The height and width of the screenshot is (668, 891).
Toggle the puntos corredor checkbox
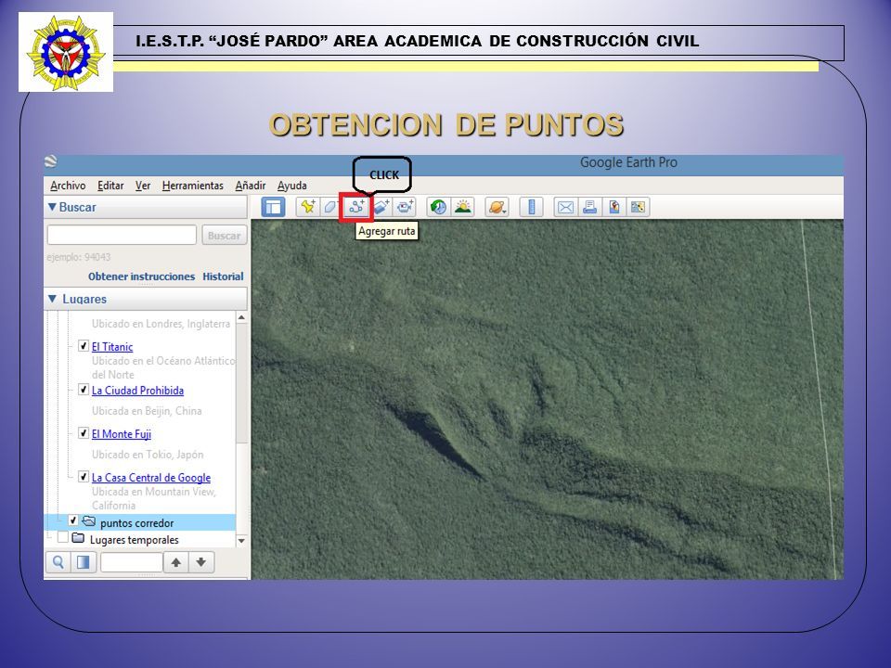[72, 520]
